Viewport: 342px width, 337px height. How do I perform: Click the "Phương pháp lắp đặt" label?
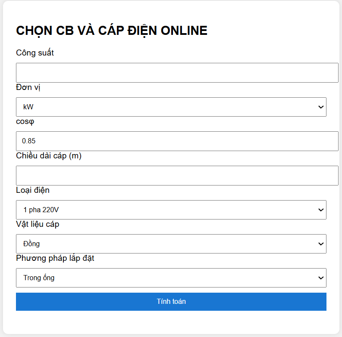click(x=55, y=258)
